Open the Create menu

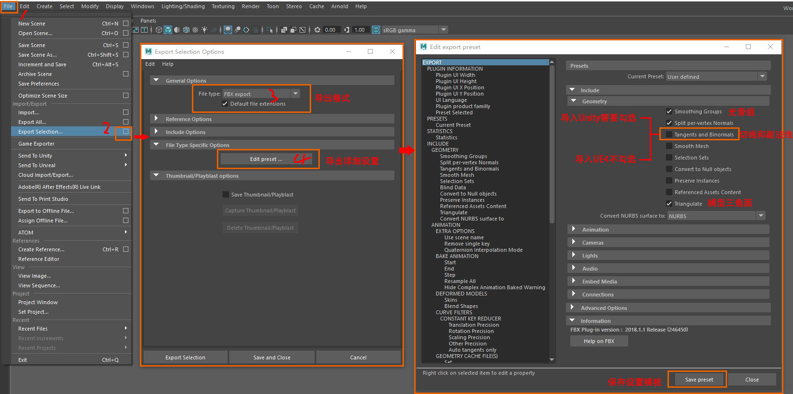[x=44, y=6]
